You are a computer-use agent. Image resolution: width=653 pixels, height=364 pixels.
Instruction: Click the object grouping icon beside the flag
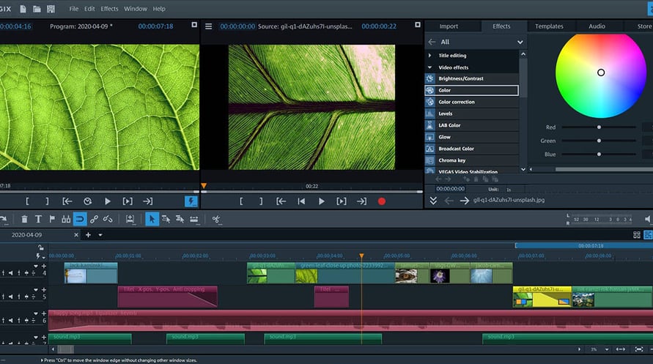coord(66,219)
